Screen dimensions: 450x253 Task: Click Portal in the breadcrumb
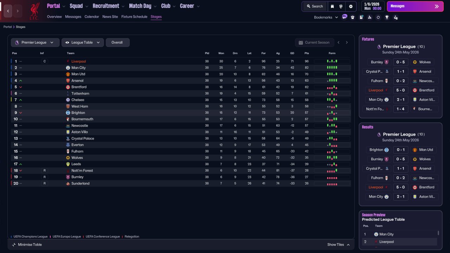tap(7, 27)
